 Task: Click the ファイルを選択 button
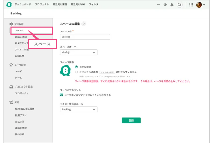tap(107, 72)
